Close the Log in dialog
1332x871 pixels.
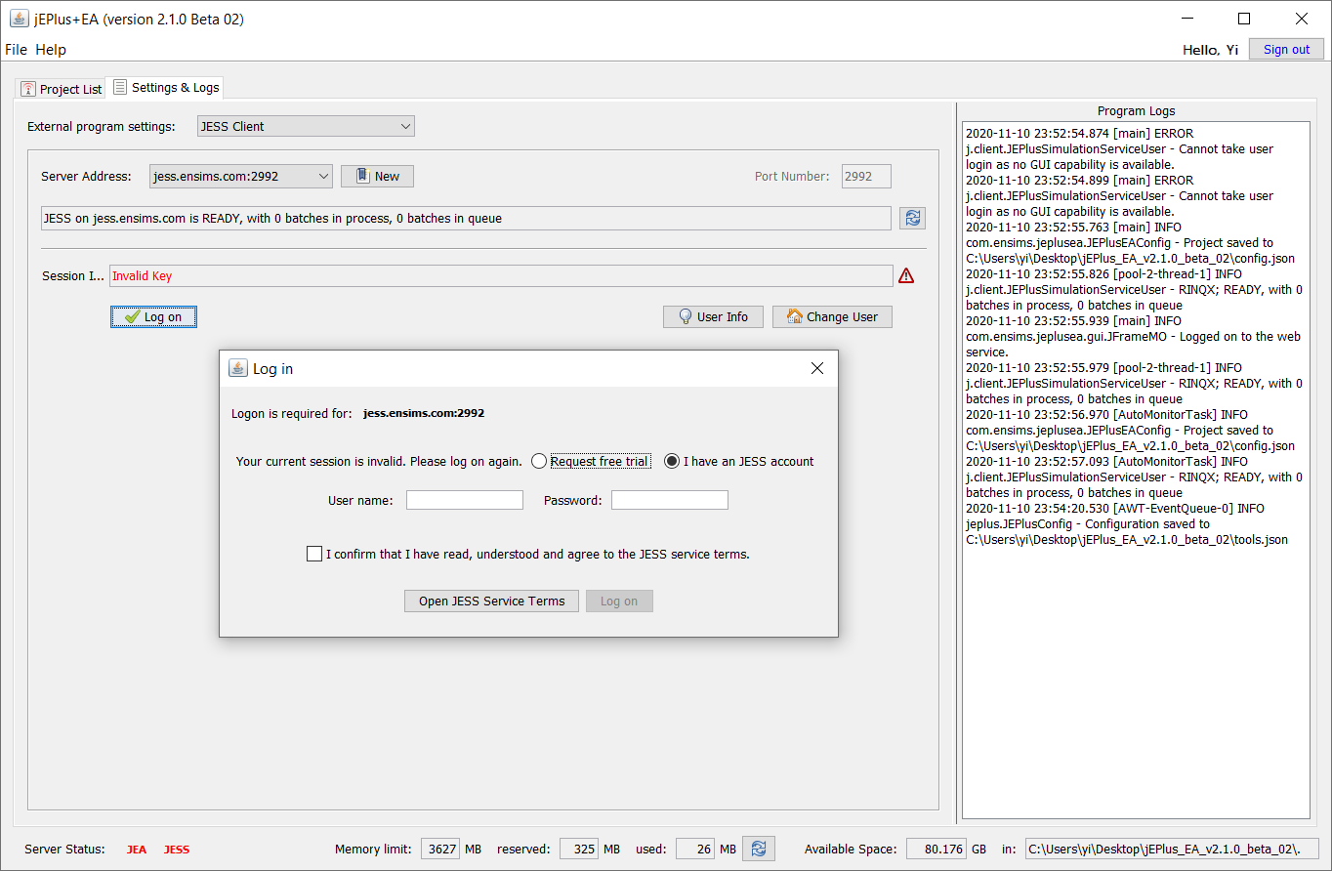click(817, 368)
